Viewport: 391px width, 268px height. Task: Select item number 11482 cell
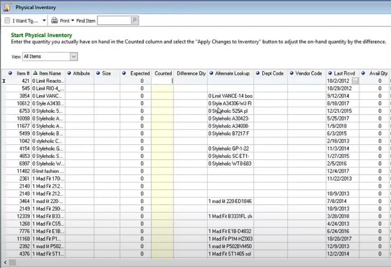23,171
